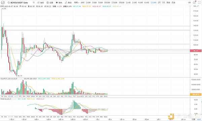Select the 1天 daily interval

click(x=159, y=2)
